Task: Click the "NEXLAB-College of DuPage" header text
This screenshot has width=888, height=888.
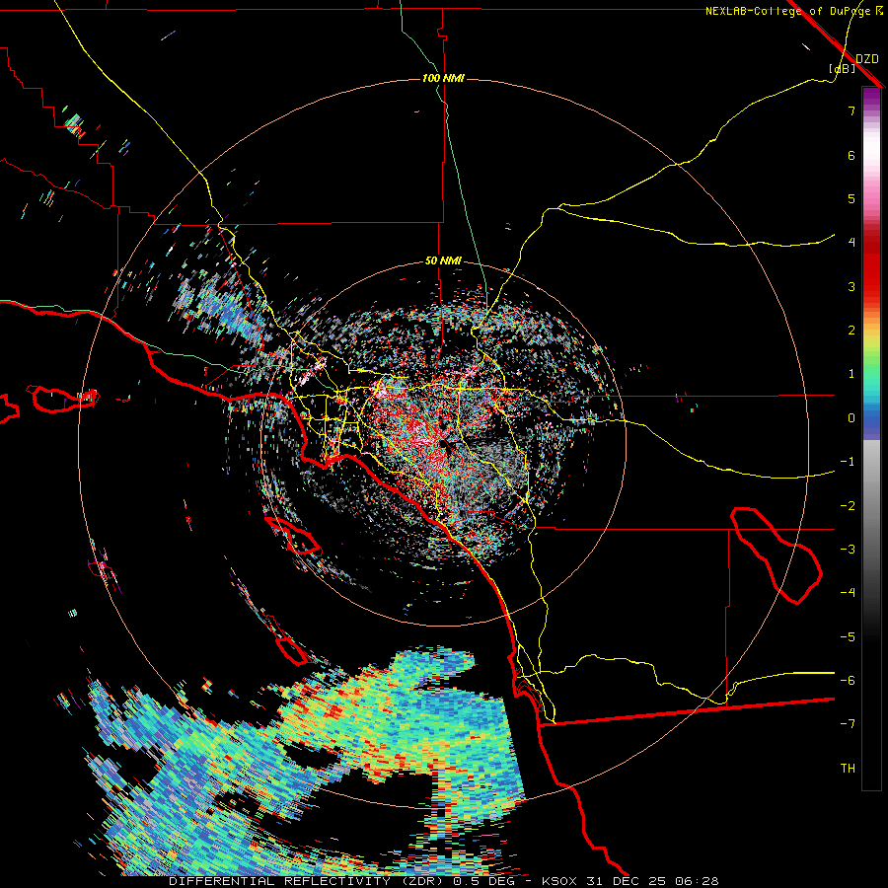Action: [x=789, y=11]
